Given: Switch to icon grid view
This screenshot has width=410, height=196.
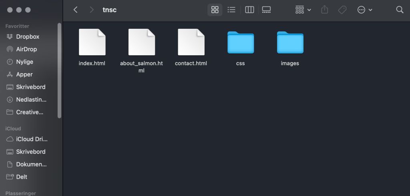Looking at the screenshot, I should point(215,10).
